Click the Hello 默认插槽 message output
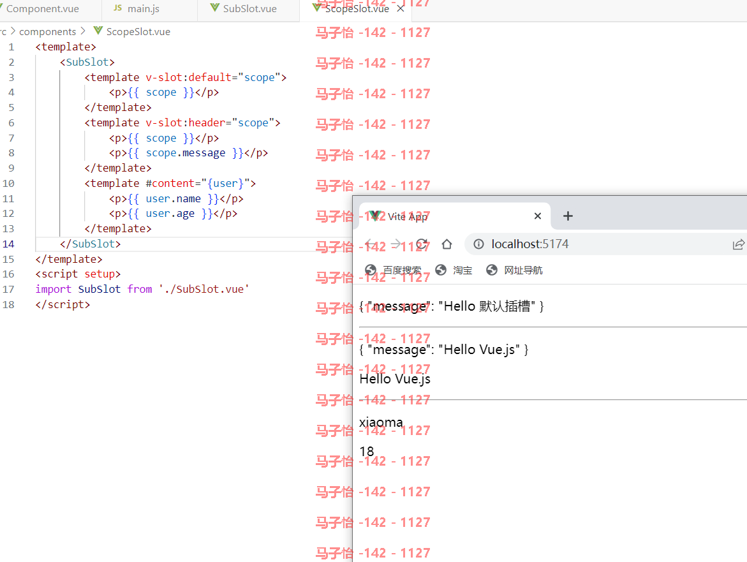 (452, 306)
